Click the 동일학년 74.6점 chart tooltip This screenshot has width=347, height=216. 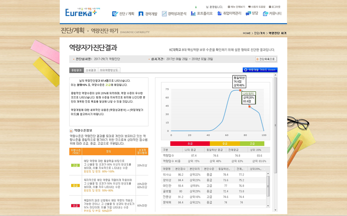239,81
